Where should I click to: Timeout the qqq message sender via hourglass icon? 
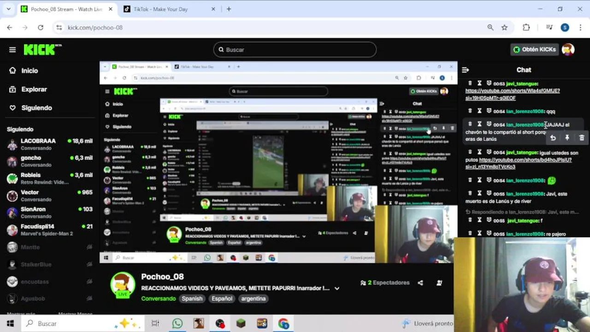(x=479, y=111)
